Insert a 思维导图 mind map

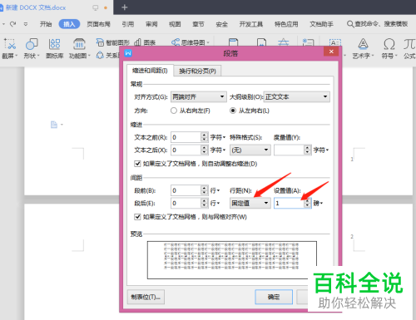tap(191, 42)
